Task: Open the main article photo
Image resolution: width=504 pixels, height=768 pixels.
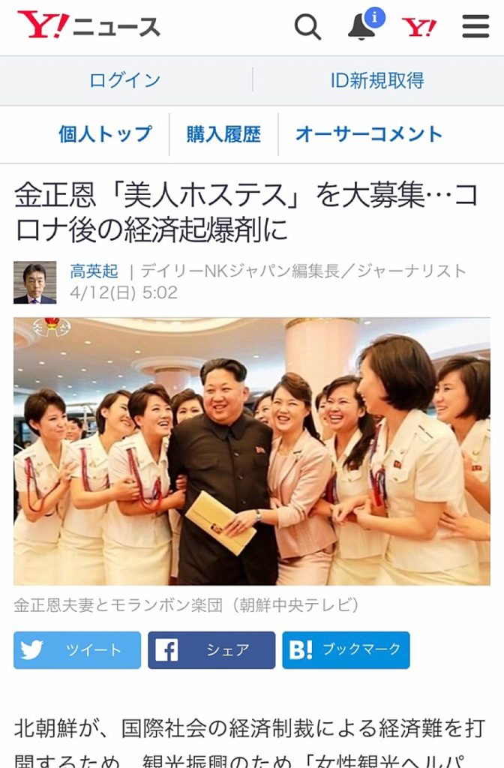Action: tap(252, 451)
